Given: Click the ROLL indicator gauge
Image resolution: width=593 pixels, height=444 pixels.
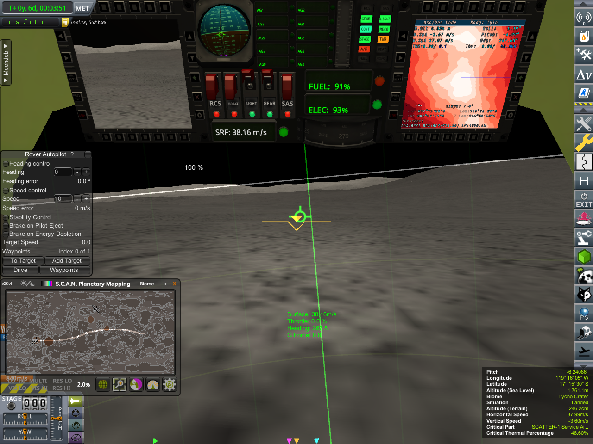Looking at the screenshot, I should 25,419.
